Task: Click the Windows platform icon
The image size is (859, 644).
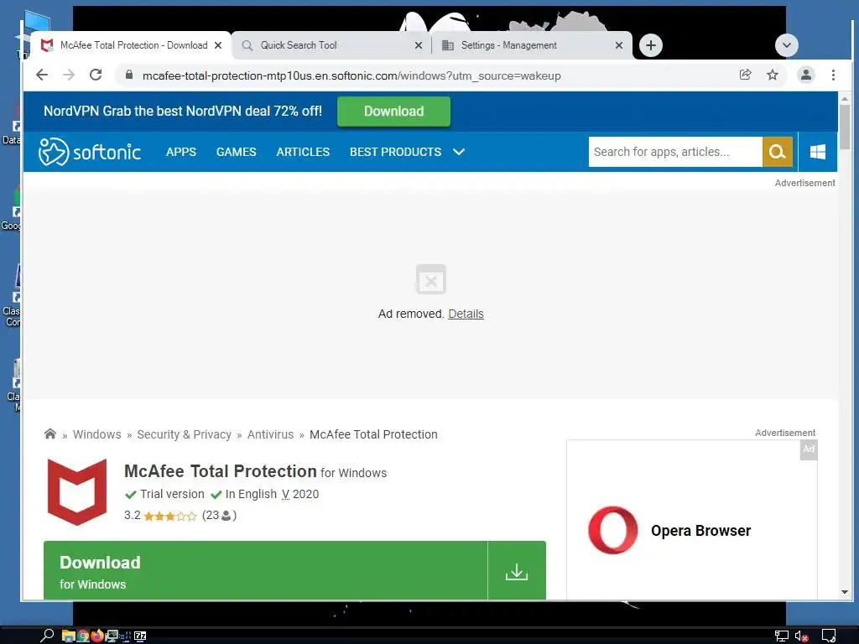Action: (818, 152)
